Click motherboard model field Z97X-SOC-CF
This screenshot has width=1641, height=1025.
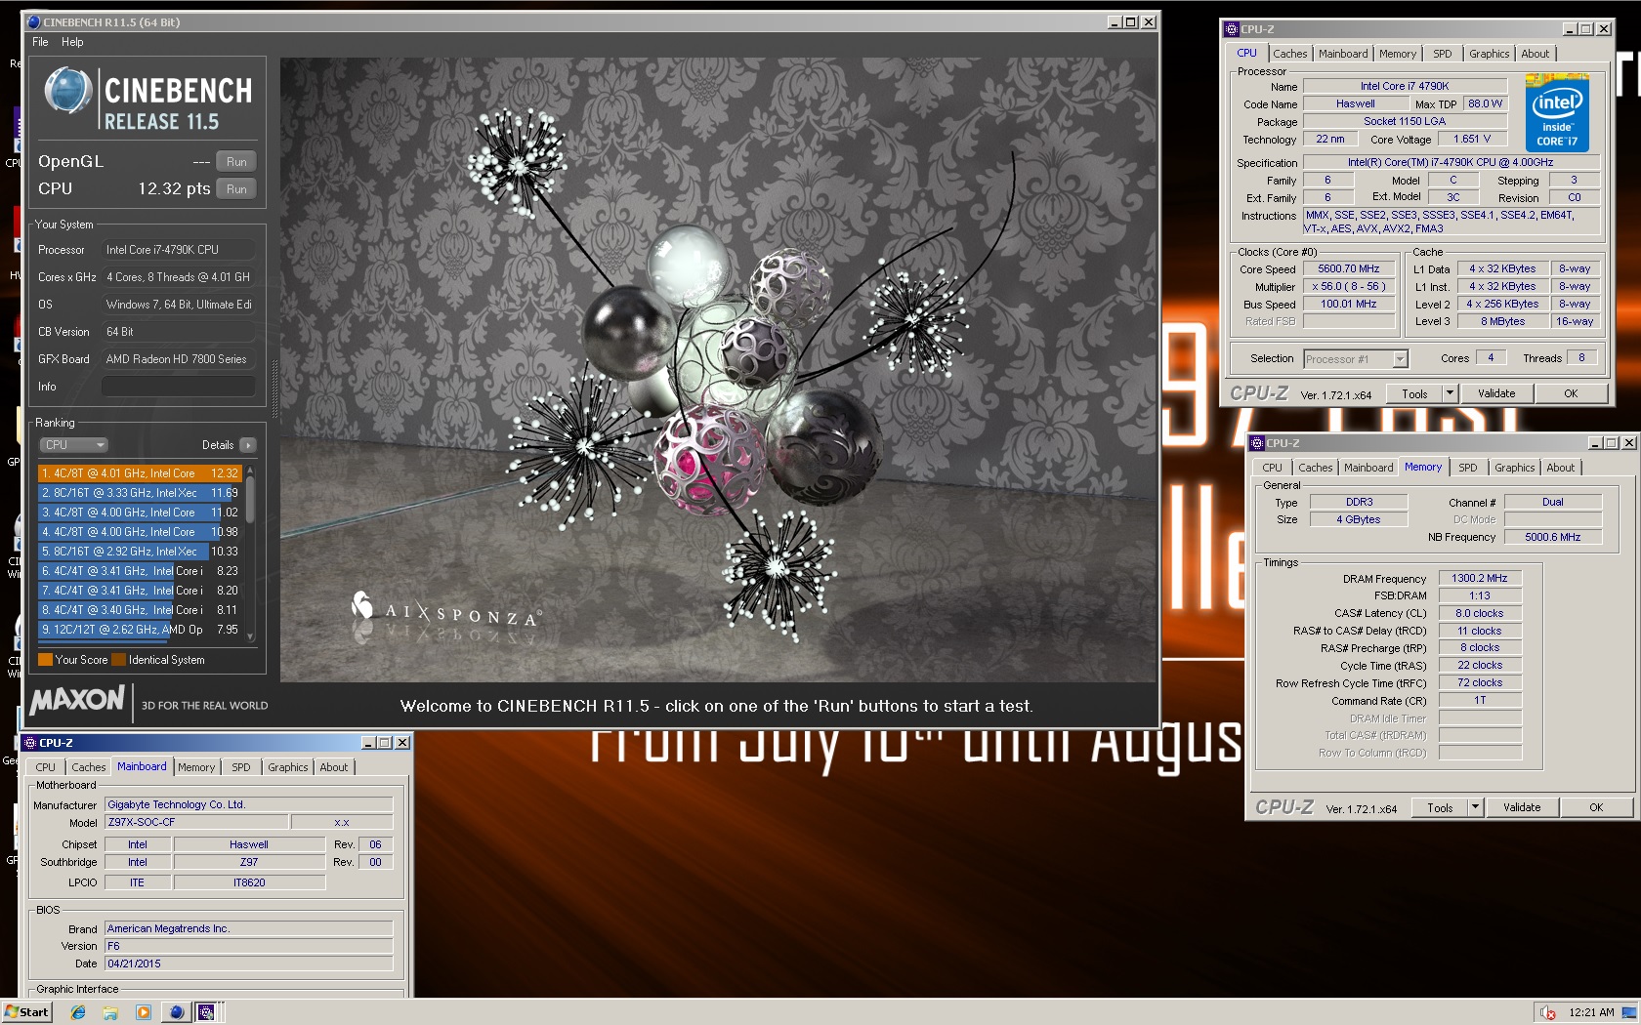point(195,823)
